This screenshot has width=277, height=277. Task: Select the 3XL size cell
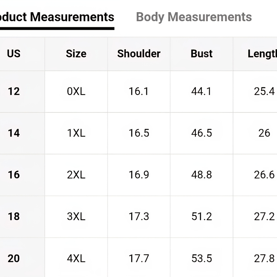[76, 216]
